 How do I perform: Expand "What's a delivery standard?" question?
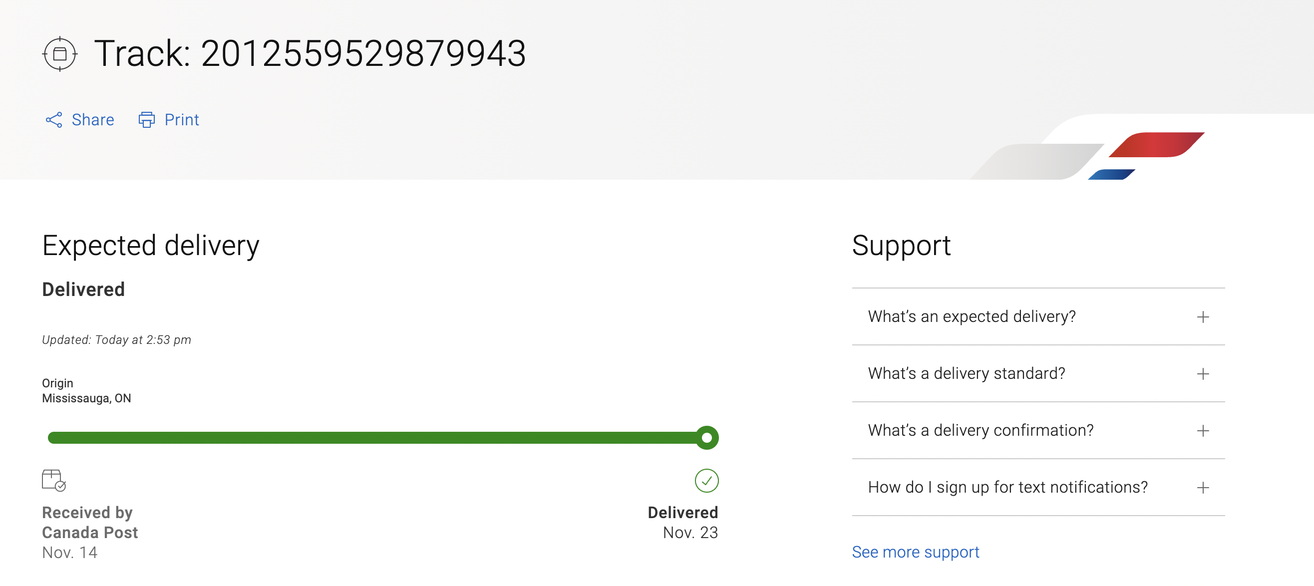(966, 374)
